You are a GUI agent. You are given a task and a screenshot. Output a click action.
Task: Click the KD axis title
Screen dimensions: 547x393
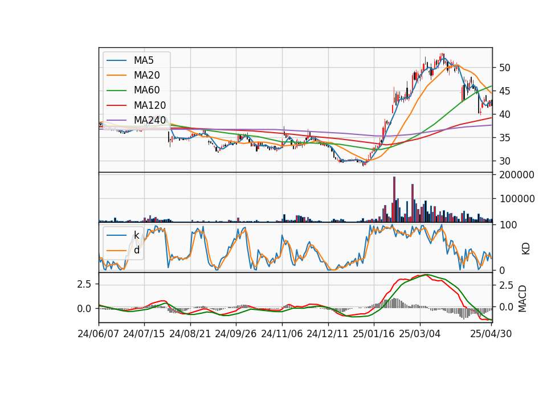pos(525,249)
